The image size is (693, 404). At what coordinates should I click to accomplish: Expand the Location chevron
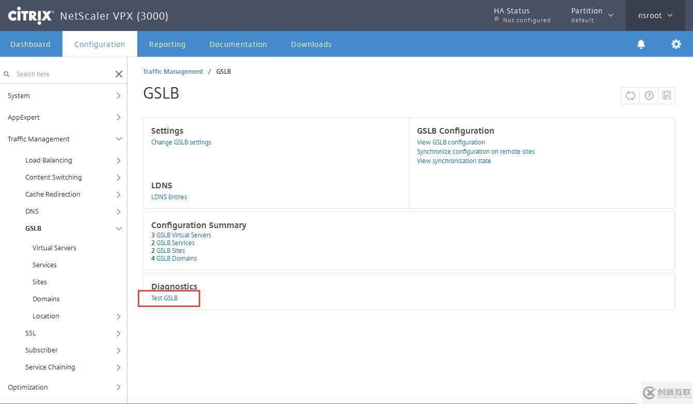118,316
